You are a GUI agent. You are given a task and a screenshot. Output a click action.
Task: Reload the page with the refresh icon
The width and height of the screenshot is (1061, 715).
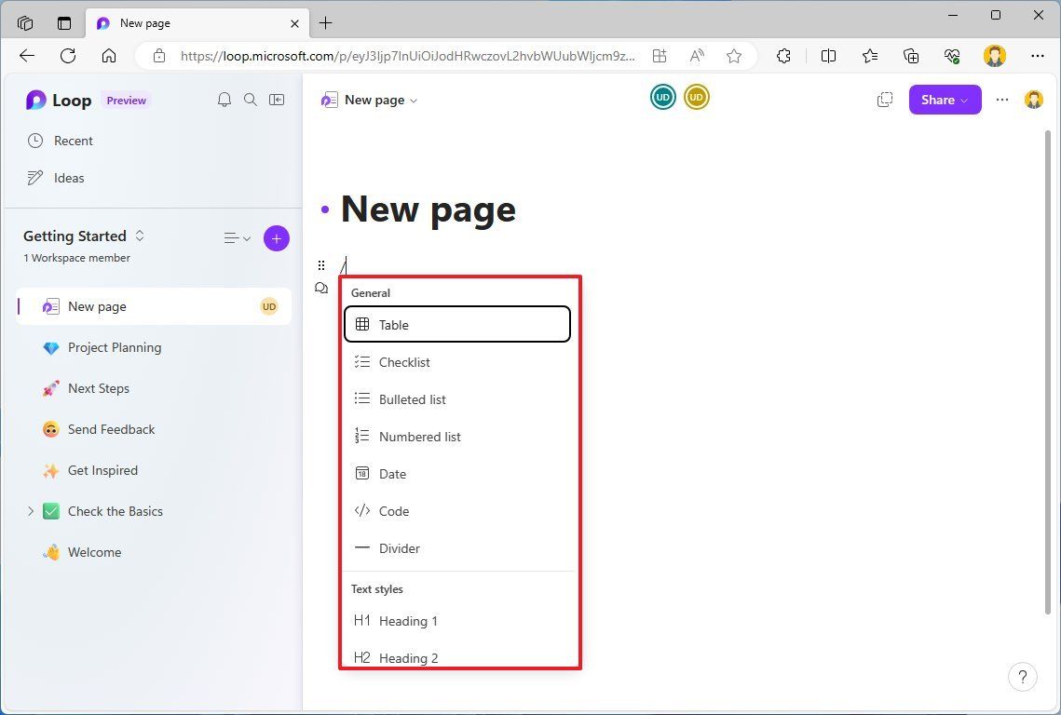(x=67, y=56)
